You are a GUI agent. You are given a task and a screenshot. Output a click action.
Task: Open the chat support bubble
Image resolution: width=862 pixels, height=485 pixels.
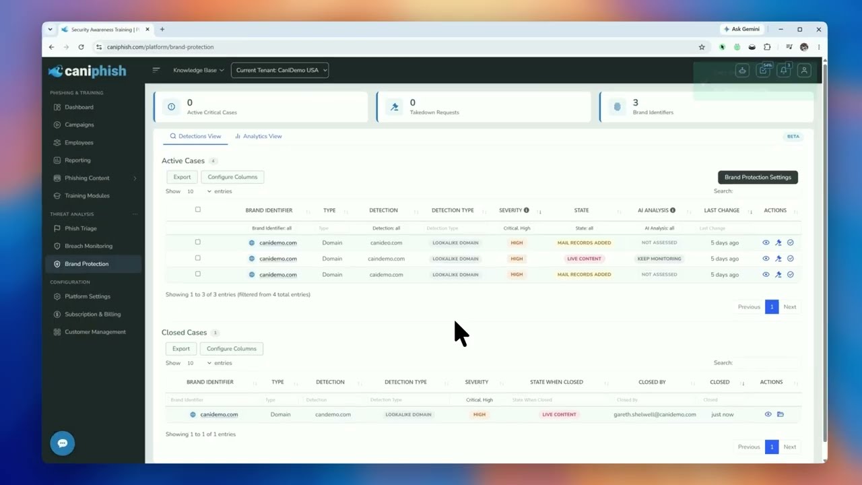tap(63, 443)
